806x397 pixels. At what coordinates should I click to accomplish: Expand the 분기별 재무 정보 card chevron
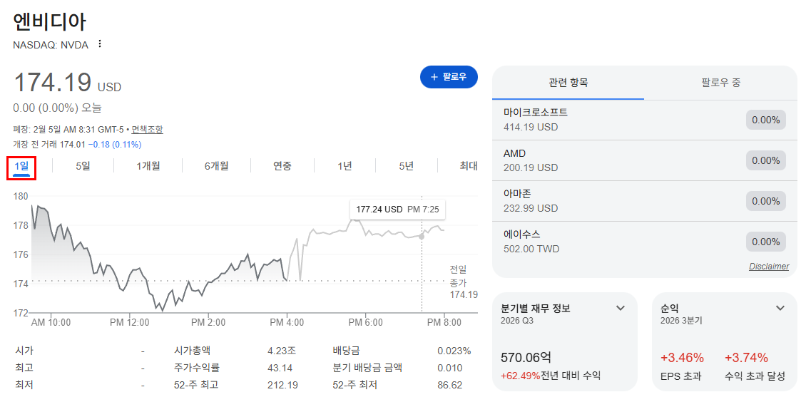tap(621, 308)
